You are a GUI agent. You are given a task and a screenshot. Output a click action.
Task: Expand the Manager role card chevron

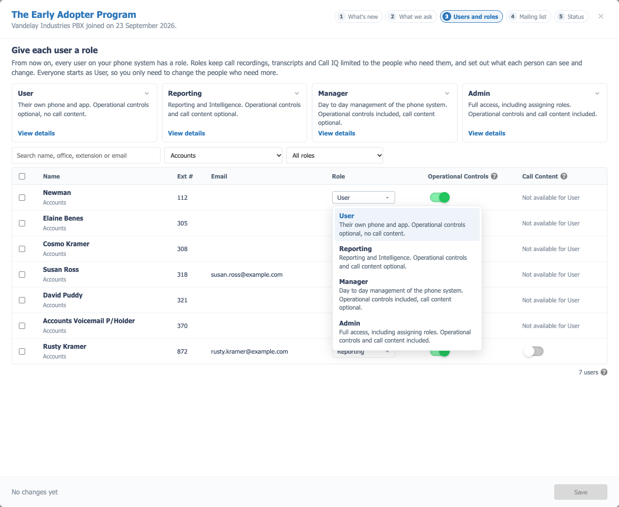(x=447, y=93)
